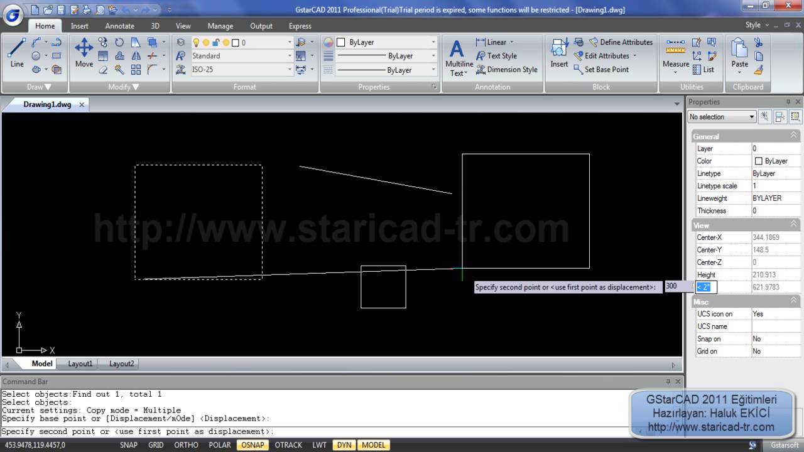Toggle POLAR tracking

[220, 445]
